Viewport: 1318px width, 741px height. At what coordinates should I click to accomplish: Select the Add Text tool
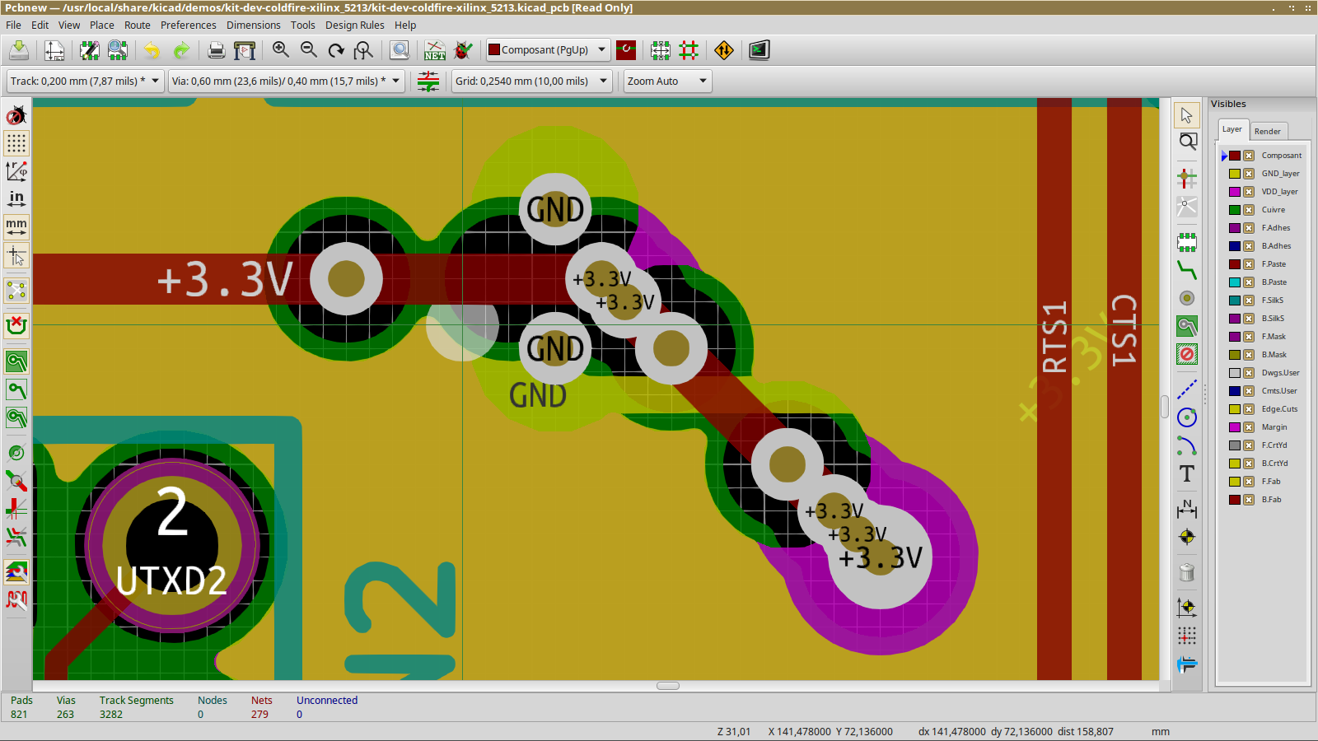pyautogui.click(x=1186, y=473)
